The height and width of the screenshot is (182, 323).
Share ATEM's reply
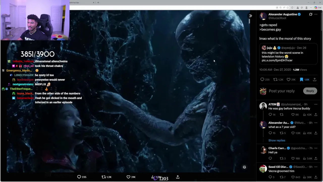pyautogui.click(x=316, y=115)
